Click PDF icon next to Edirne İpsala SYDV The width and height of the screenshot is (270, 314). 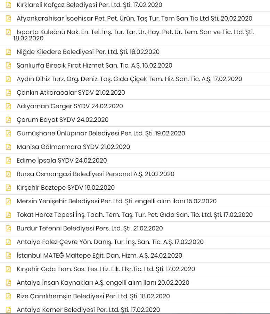click(x=8, y=160)
